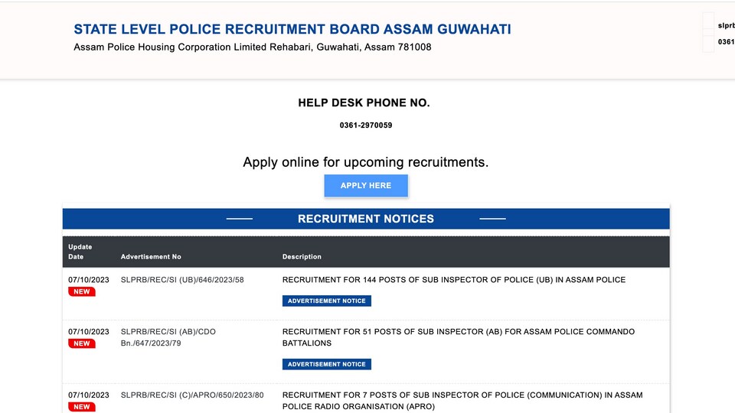
Task: Click the slprb email contact at top right
Action: click(x=726, y=26)
